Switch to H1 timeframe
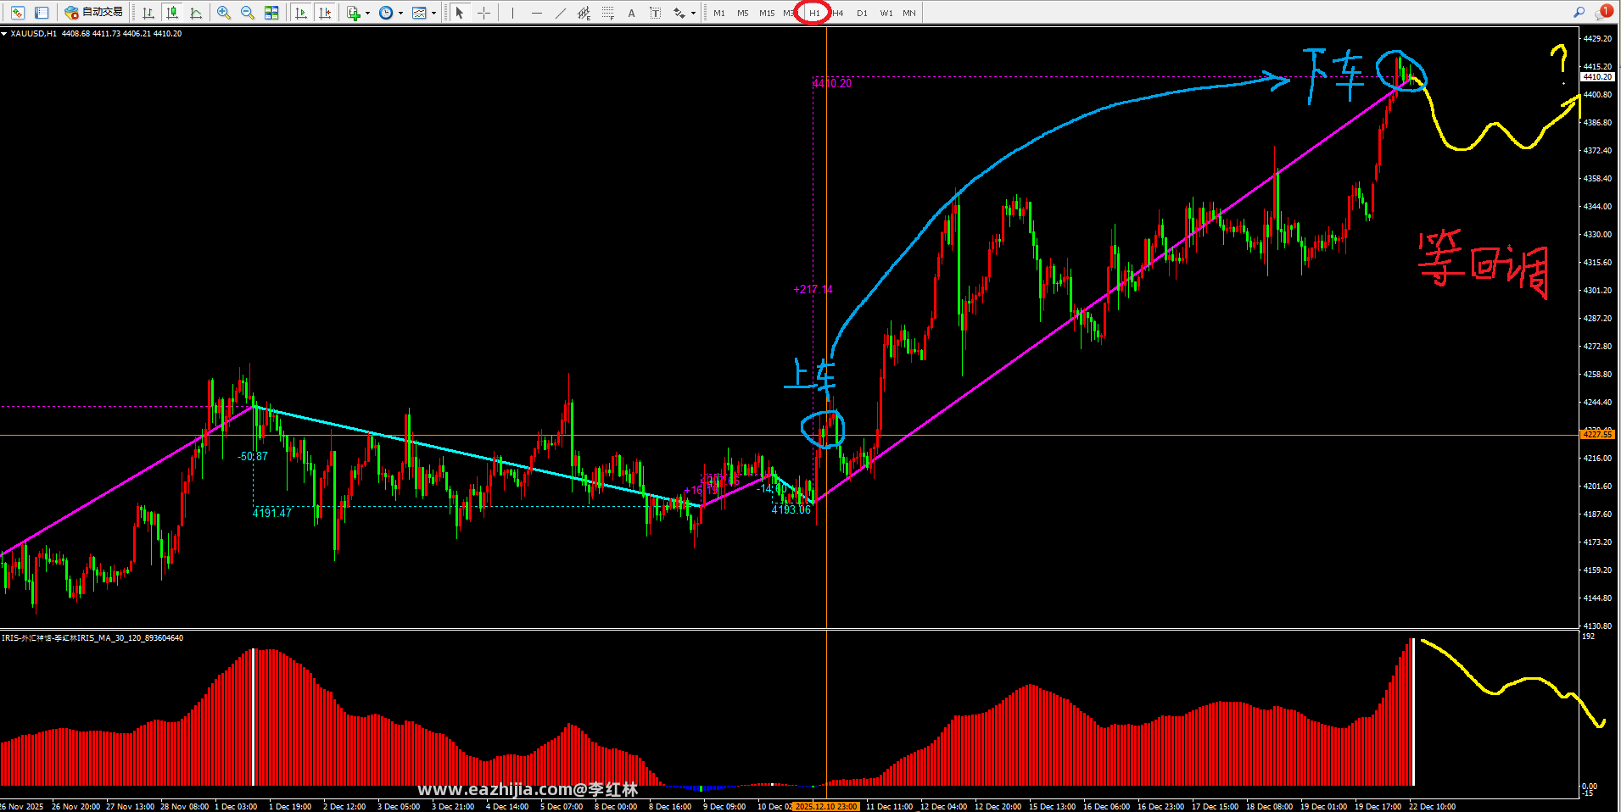1621x812 pixels. coord(814,13)
